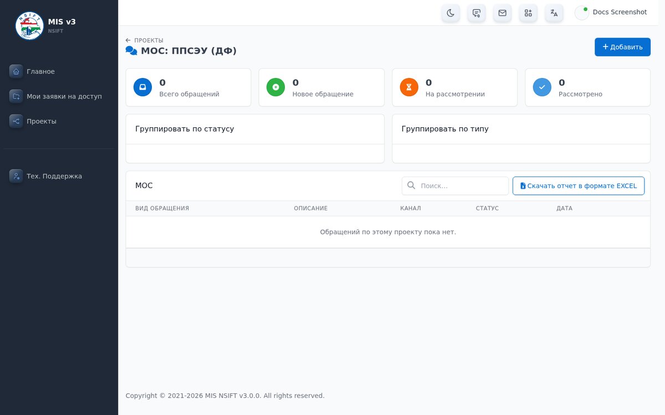Download report with Скачать отчет в формате EXCEL

579,186
